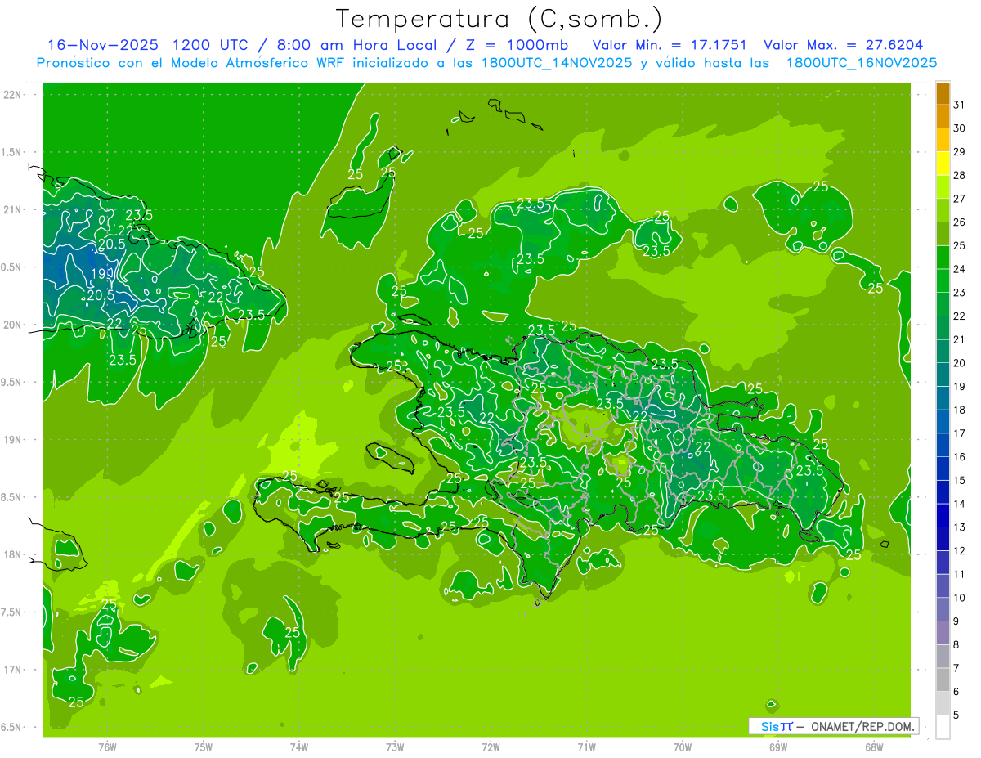This screenshot has height=758, width=981.
Task: Click the "Valor Min. = 17.1751" value
Action: [669, 45]
